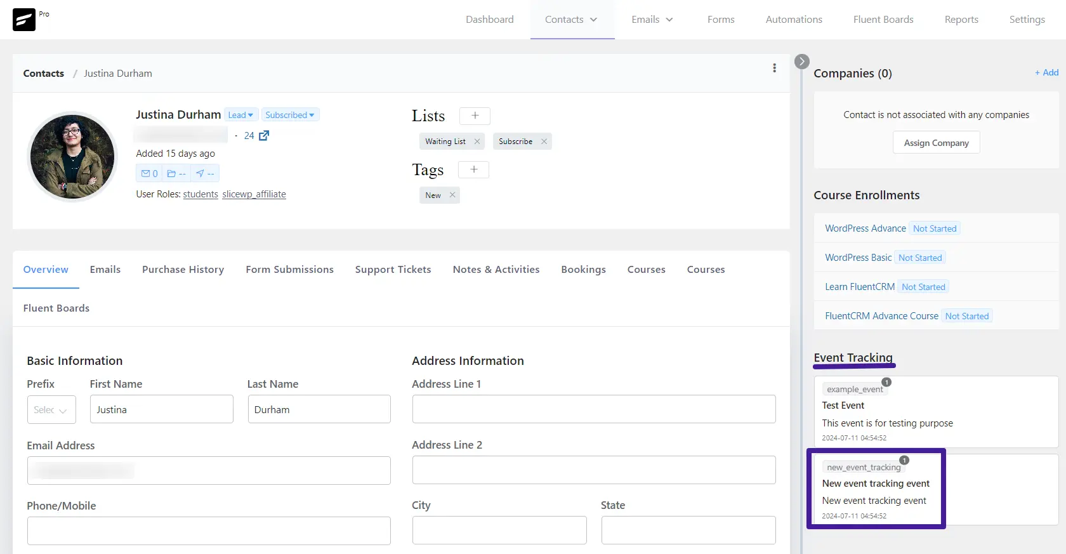Open the Fluent Boards contact tab

tap(56, 308)
